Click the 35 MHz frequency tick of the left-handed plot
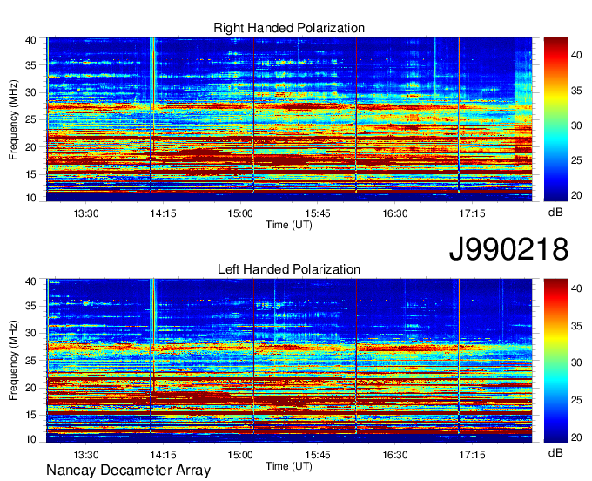 pyautogui.click(x=31, y=306)
